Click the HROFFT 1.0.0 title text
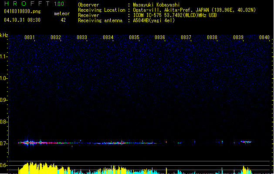The width and height of the screenshot is (274, 174). point(34,3)
